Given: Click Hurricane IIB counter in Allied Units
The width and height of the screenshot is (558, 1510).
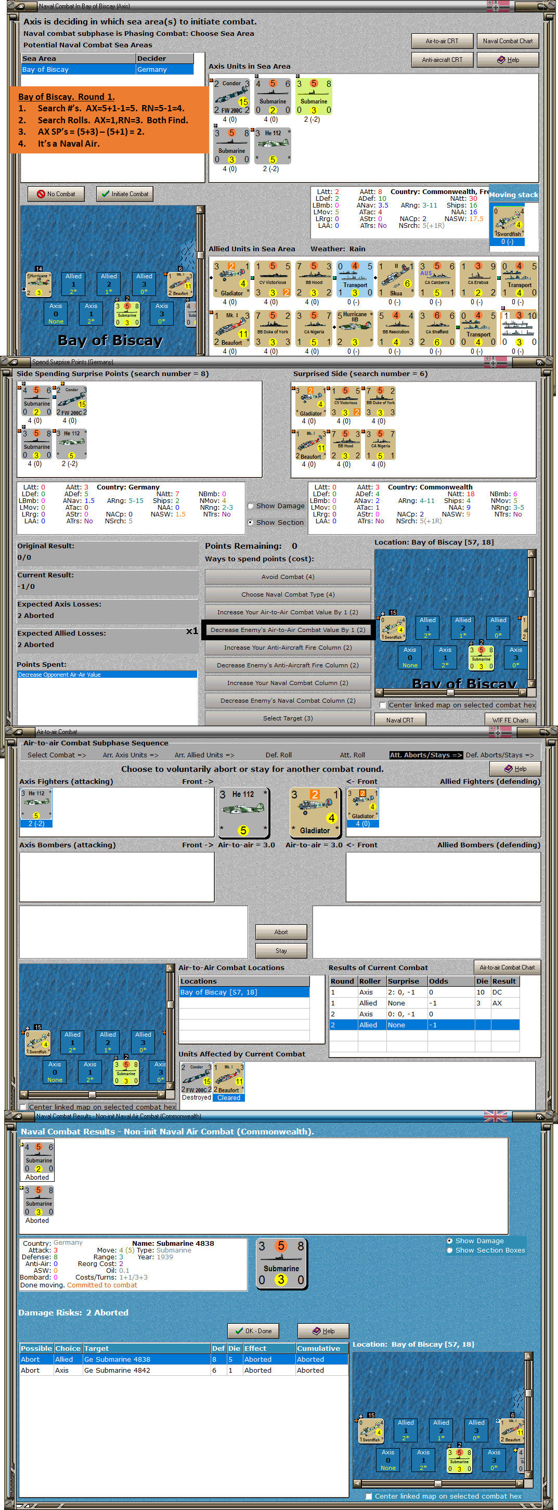Looking at the screenshot, I should pyautogui.click(x=355, y=328).
